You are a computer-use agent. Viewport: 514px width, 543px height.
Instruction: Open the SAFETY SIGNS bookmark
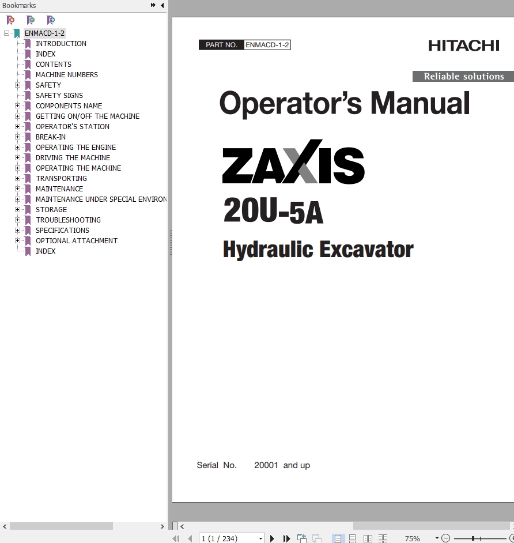59,96
